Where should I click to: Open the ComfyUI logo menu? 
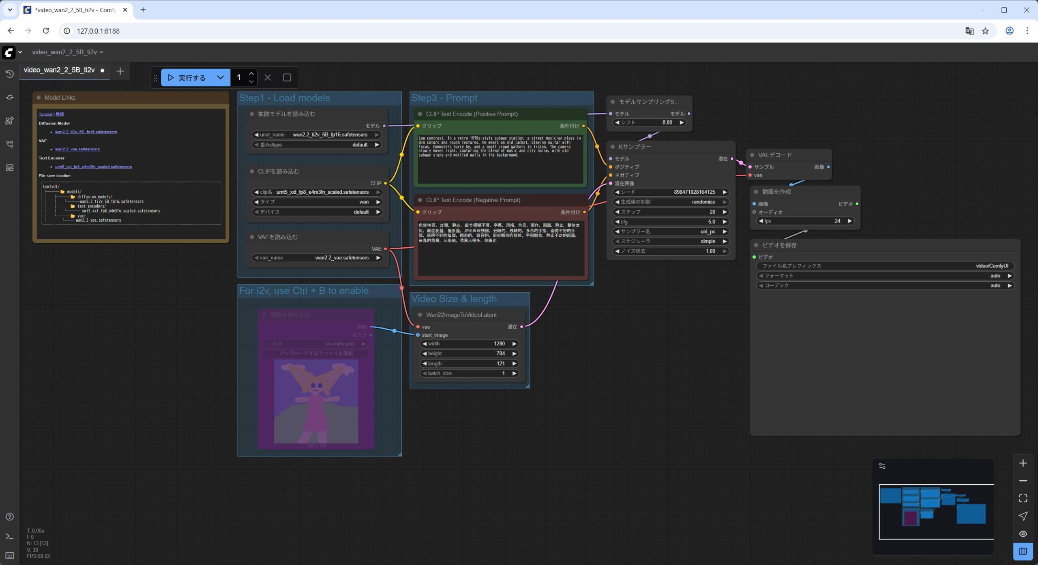click(x=9, y=52)
